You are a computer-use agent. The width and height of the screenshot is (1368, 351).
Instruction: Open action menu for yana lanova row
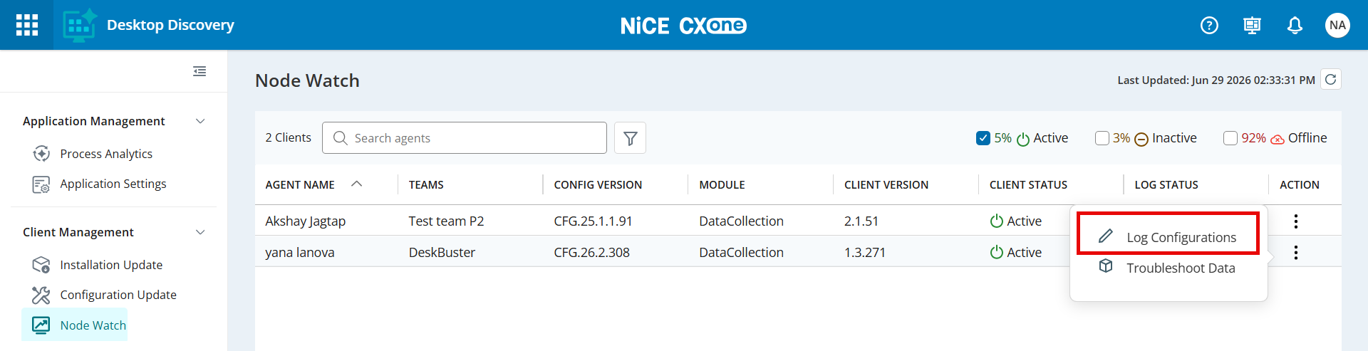(1295, 253)
